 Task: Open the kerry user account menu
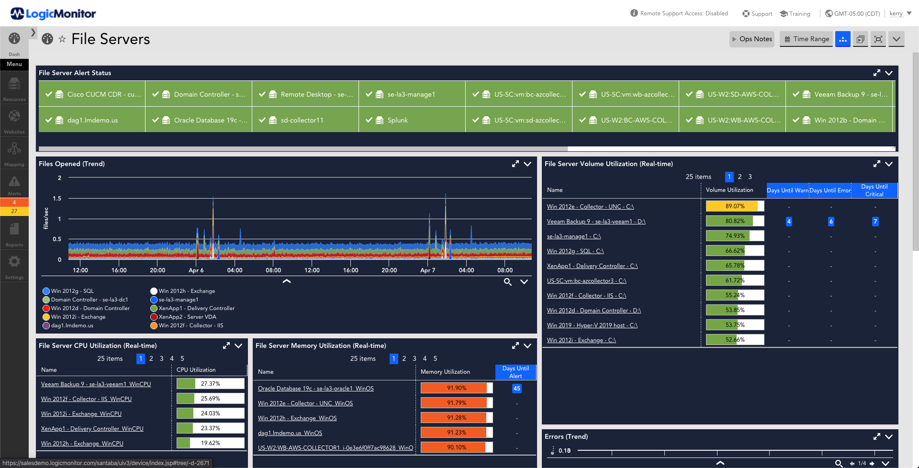pos(897,13)
